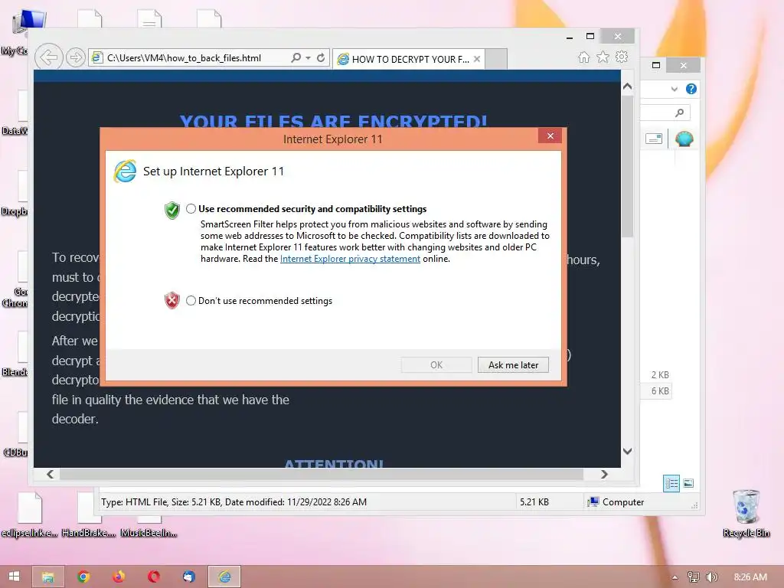Open the Tools gear icon

[622, 57]
